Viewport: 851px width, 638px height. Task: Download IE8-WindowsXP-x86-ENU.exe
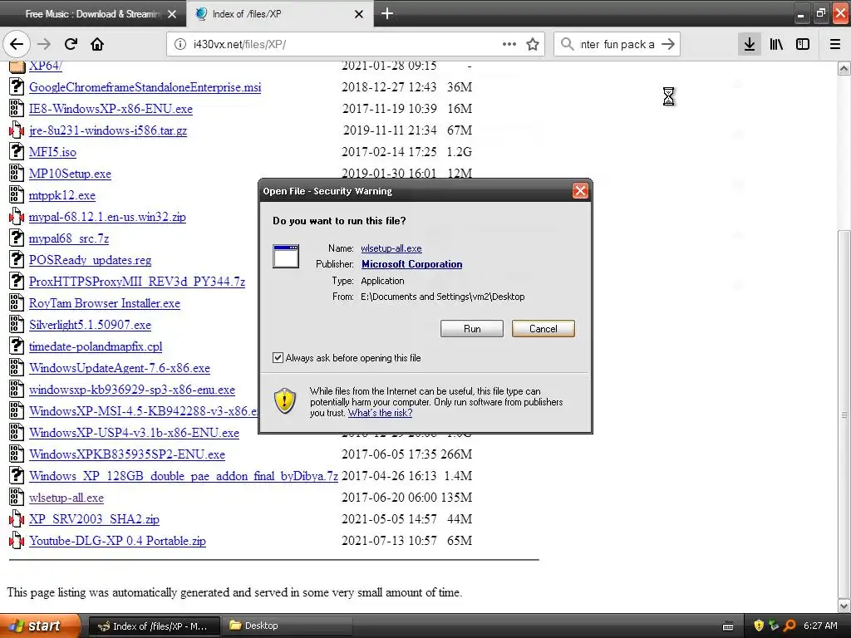111,109
